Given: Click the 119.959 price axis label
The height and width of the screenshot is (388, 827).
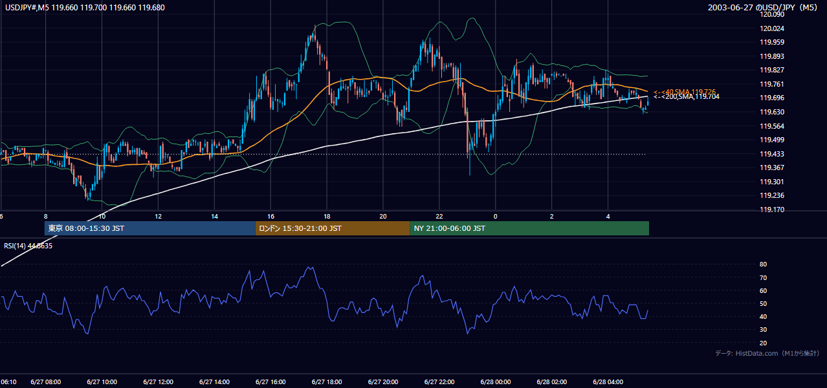Looking at the screenshot, I should click(x=773, y=42).
